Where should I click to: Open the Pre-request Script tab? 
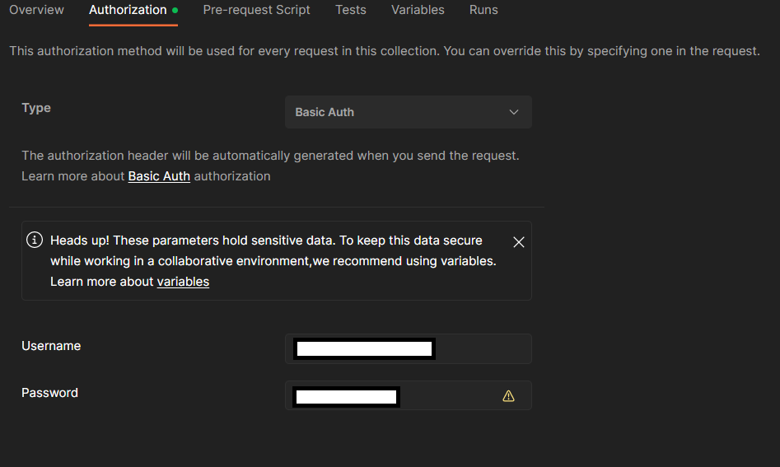click(256, 10)
